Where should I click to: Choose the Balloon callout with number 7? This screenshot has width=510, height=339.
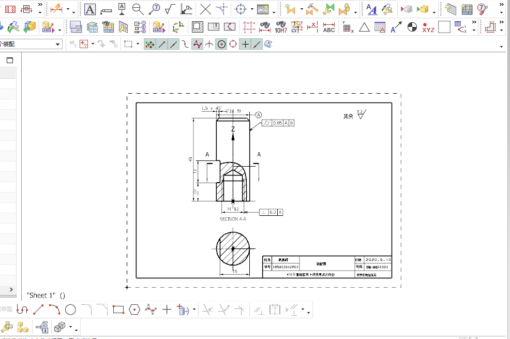[154, 9]
